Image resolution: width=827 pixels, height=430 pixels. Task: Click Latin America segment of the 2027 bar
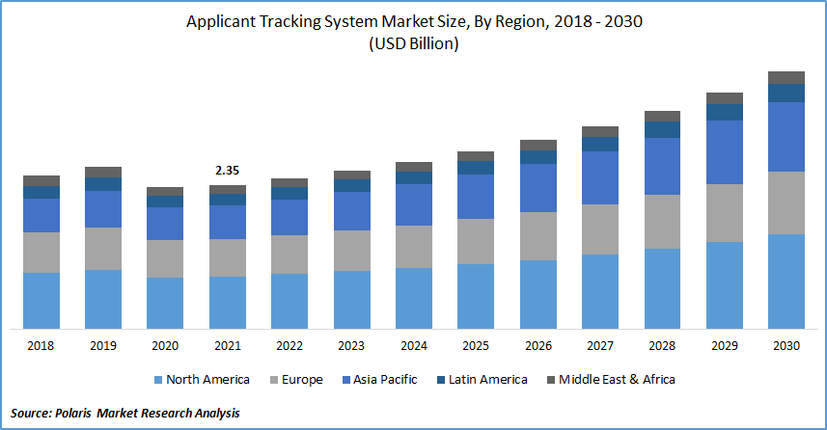600,144
